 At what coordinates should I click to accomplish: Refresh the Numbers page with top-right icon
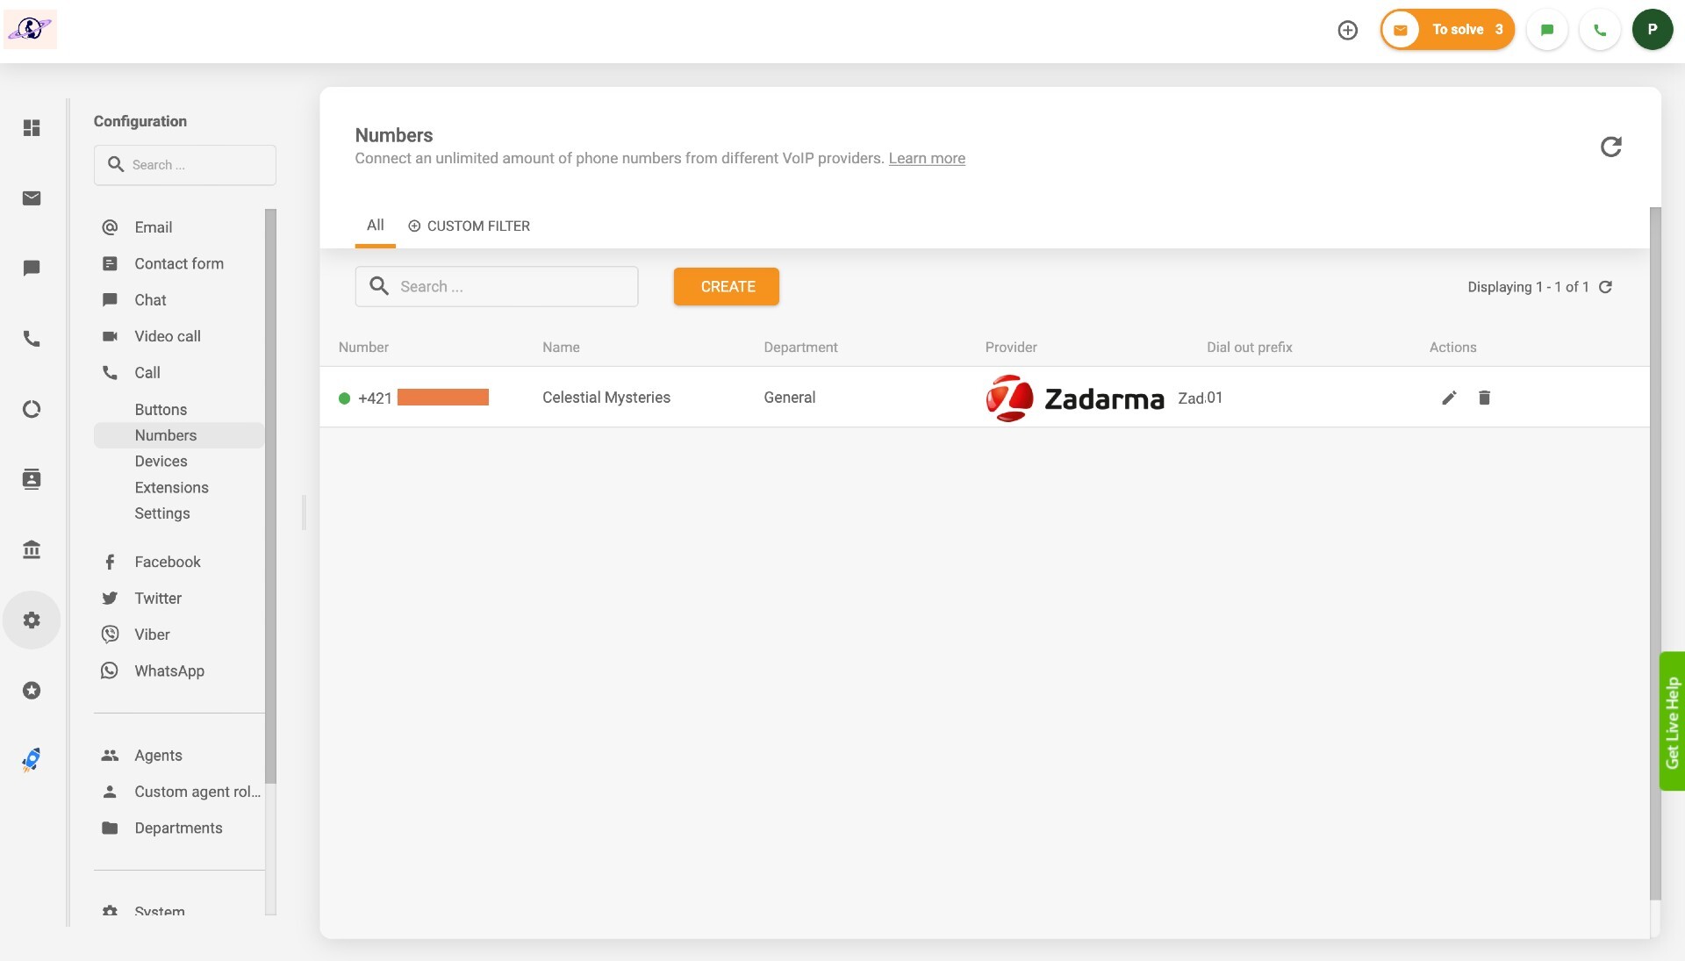tap(1610, 147)
